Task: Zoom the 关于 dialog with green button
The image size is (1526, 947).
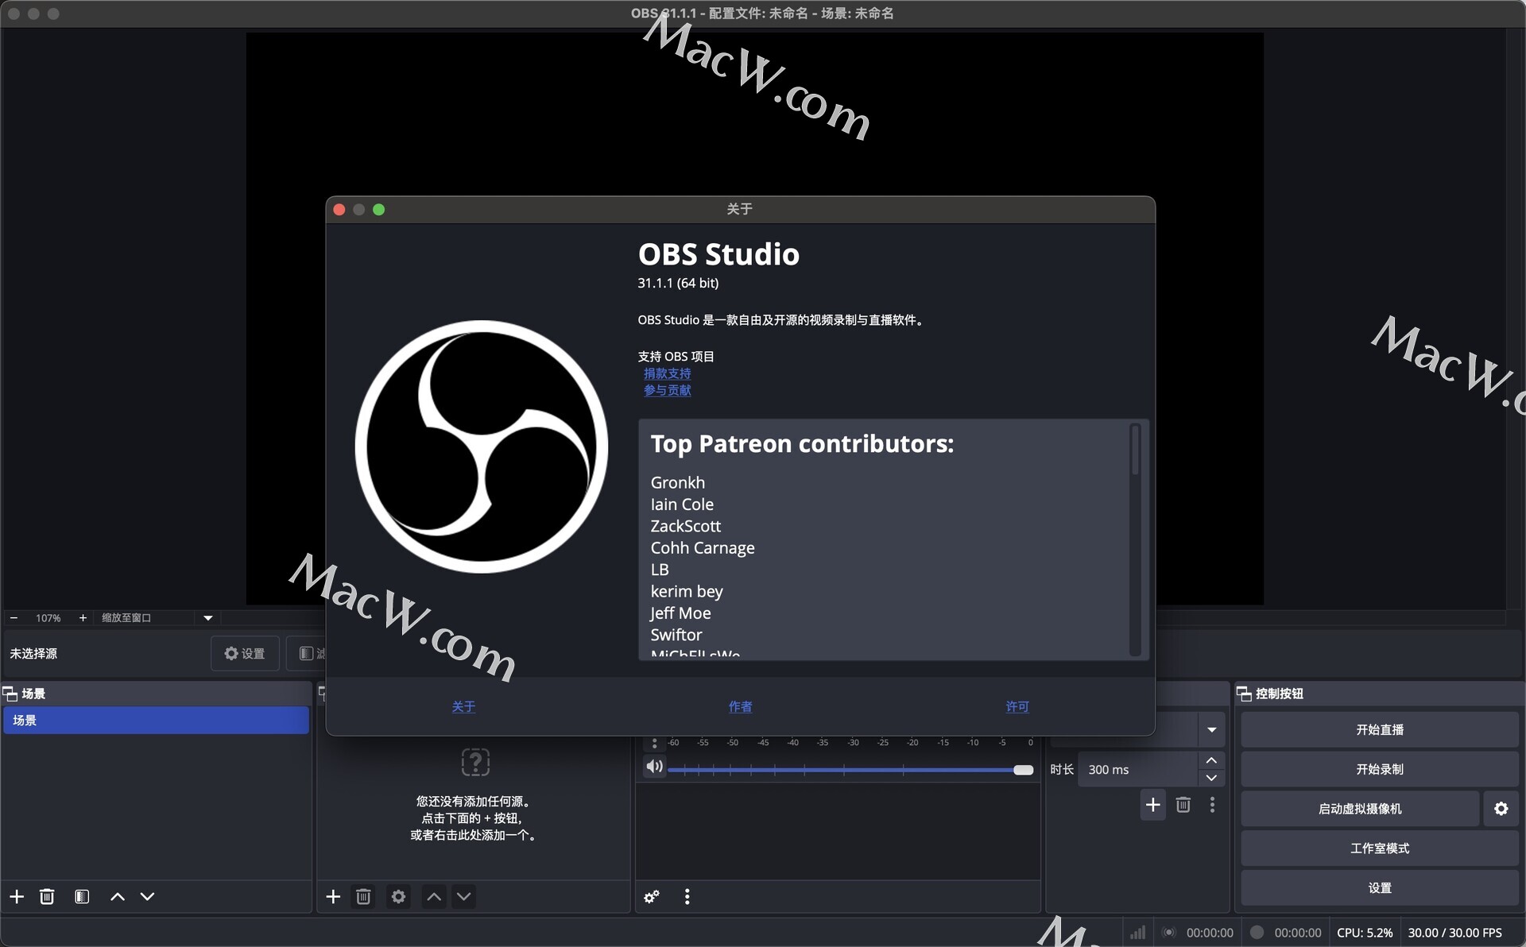Action: click(x=379, y=210)
